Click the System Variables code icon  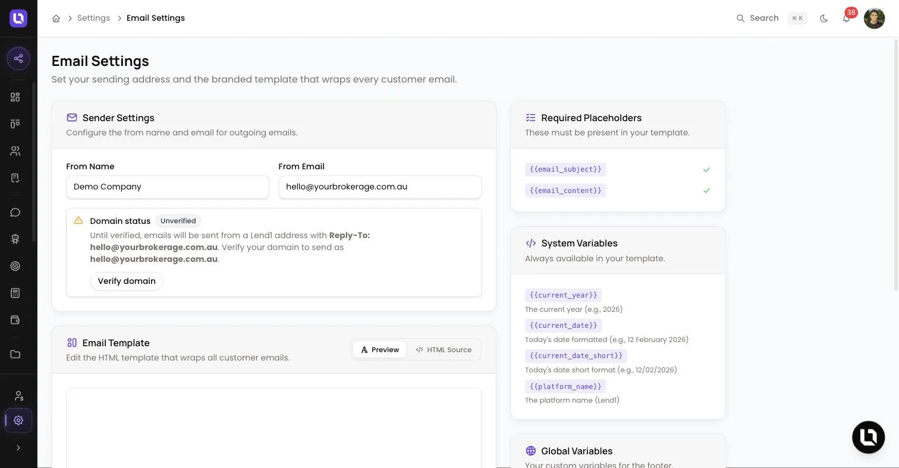click(531, 243)
